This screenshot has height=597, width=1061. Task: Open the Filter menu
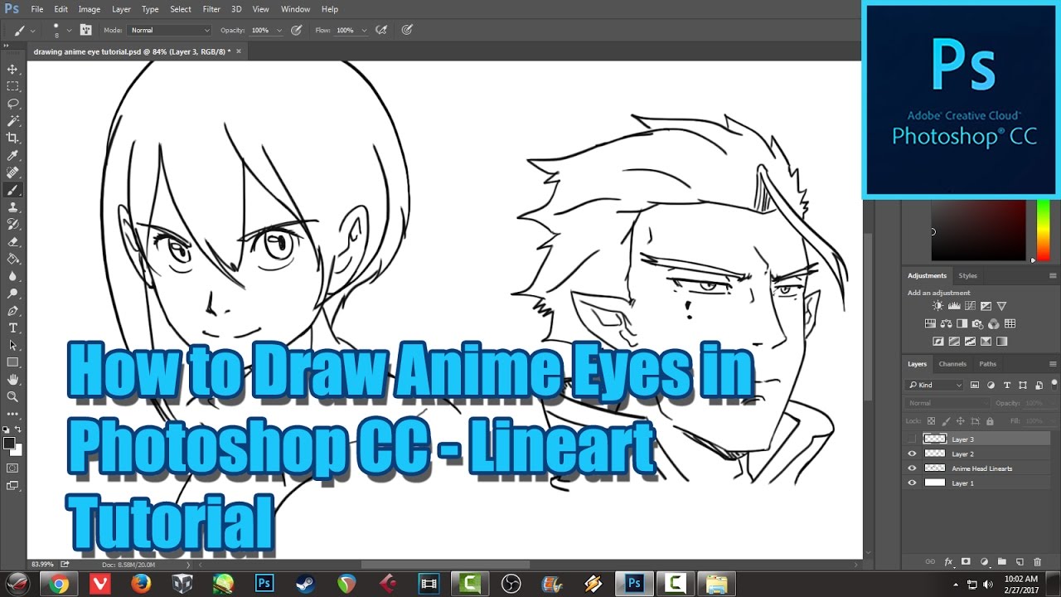[211, 9]
